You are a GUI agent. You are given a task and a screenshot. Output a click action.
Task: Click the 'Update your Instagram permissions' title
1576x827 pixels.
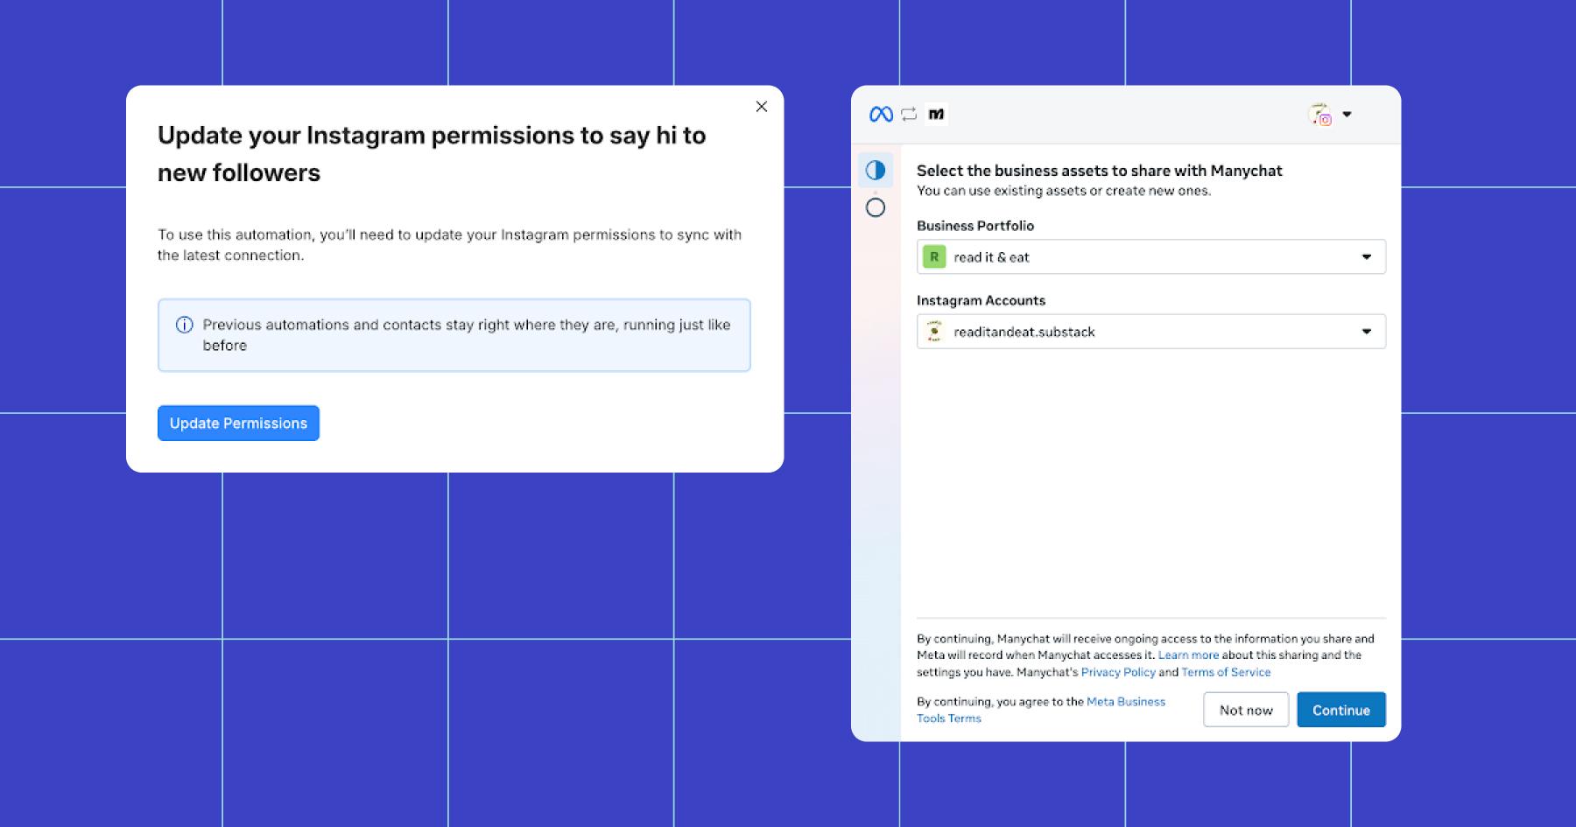click(x=432, y=154)
